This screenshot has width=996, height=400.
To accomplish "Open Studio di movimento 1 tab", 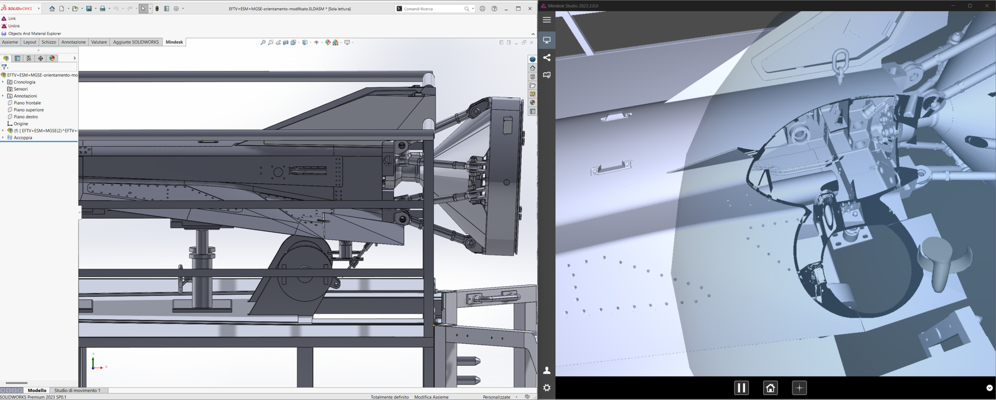I will click(x=77, y=390).
